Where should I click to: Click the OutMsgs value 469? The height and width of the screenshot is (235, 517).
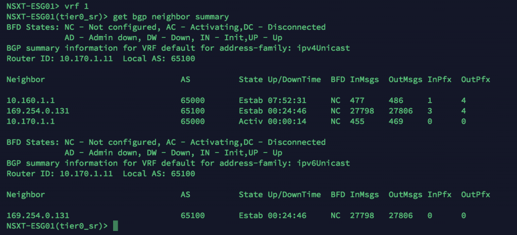pyautogui.click(x=396, y=121)
